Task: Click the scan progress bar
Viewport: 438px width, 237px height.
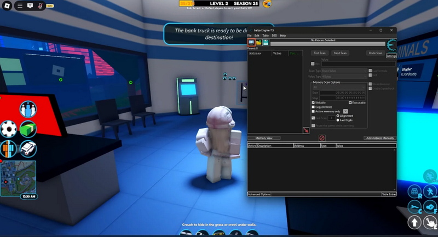Action: pyautogui.click(x=327, y=44)
